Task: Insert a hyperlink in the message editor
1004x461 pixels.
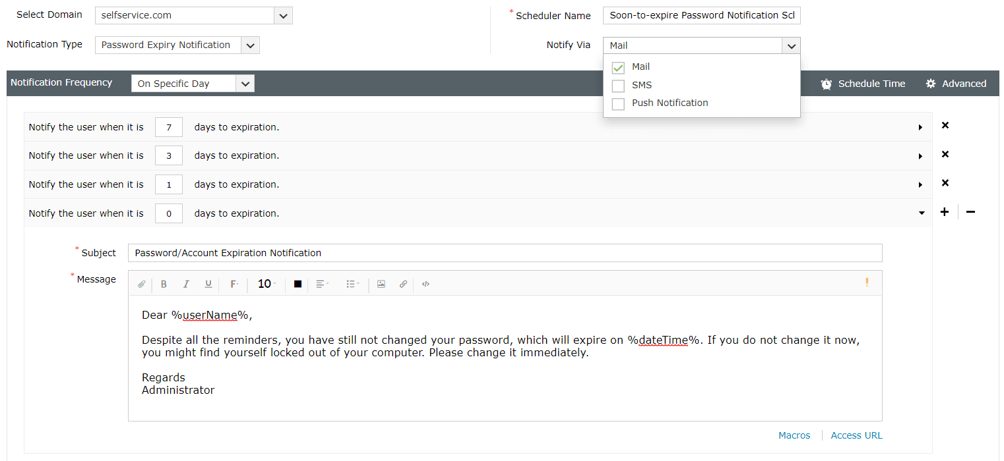Action: click(403, 284)
